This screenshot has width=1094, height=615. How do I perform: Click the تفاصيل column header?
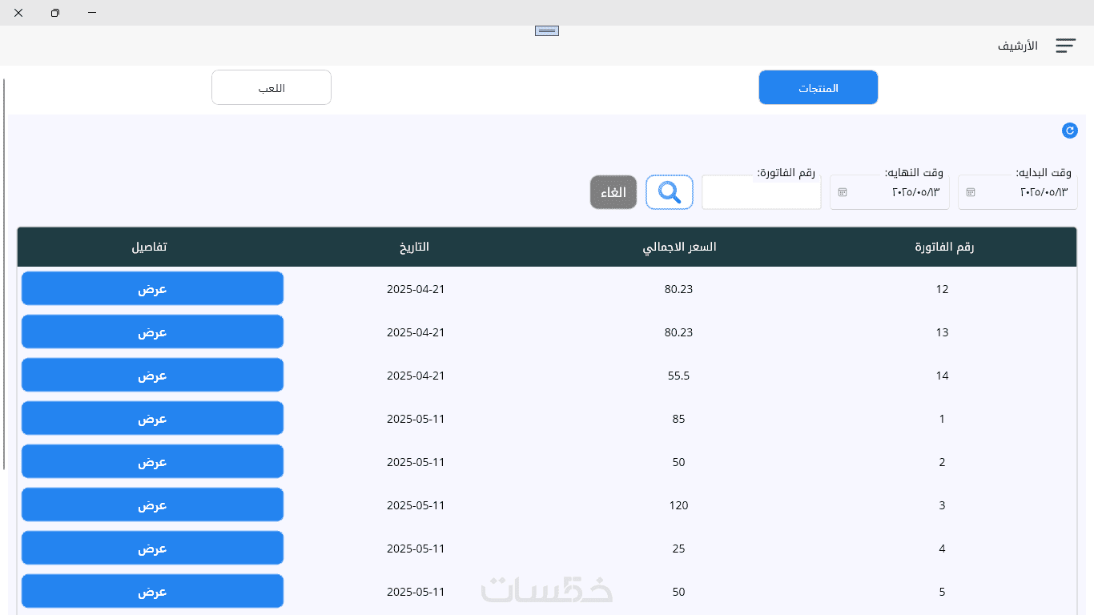[150, 247]
